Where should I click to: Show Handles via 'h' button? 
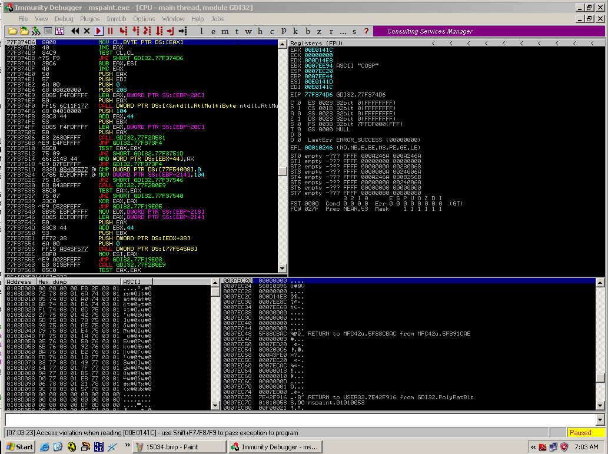pyautogui.click(x=260, y=31)
